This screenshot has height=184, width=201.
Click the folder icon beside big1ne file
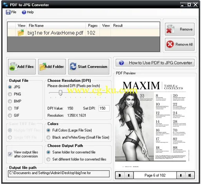click(x=21, y=33)
